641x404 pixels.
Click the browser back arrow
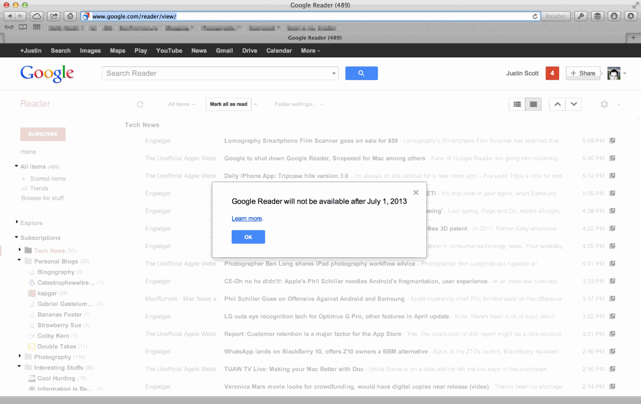9,16
